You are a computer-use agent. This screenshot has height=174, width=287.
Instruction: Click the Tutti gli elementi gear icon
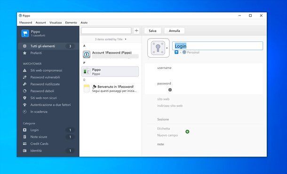click(25, 46)
